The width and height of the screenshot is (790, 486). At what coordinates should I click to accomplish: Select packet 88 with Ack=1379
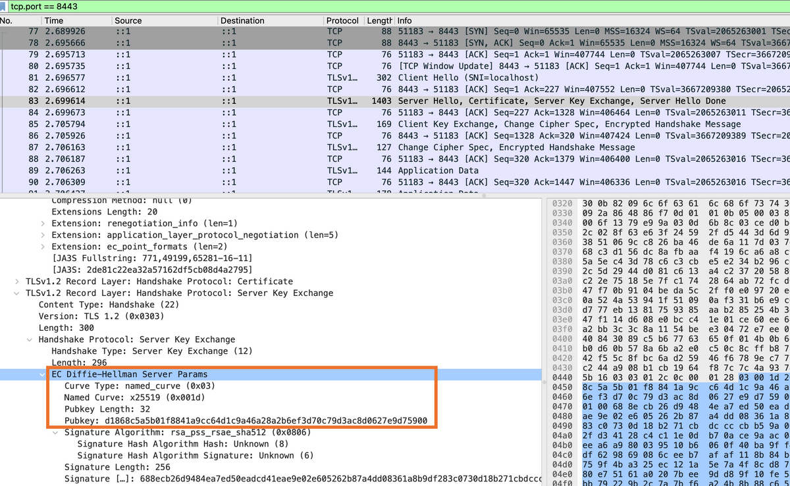pos(395,159)
